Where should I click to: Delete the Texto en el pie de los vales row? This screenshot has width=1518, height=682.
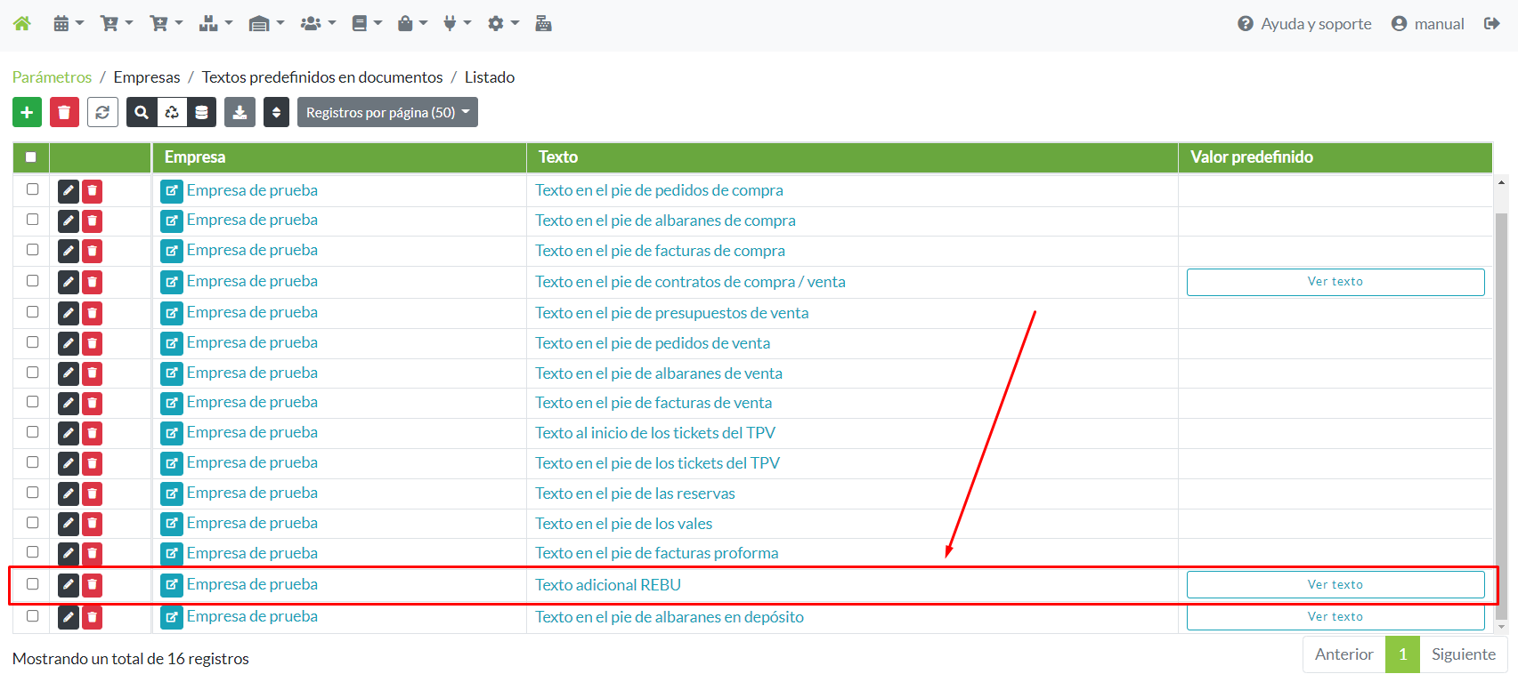(93, 524)
